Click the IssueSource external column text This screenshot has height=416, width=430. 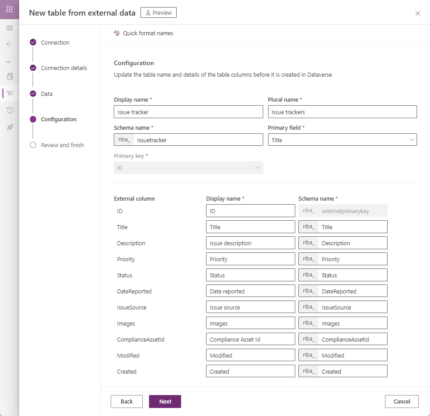132,308
